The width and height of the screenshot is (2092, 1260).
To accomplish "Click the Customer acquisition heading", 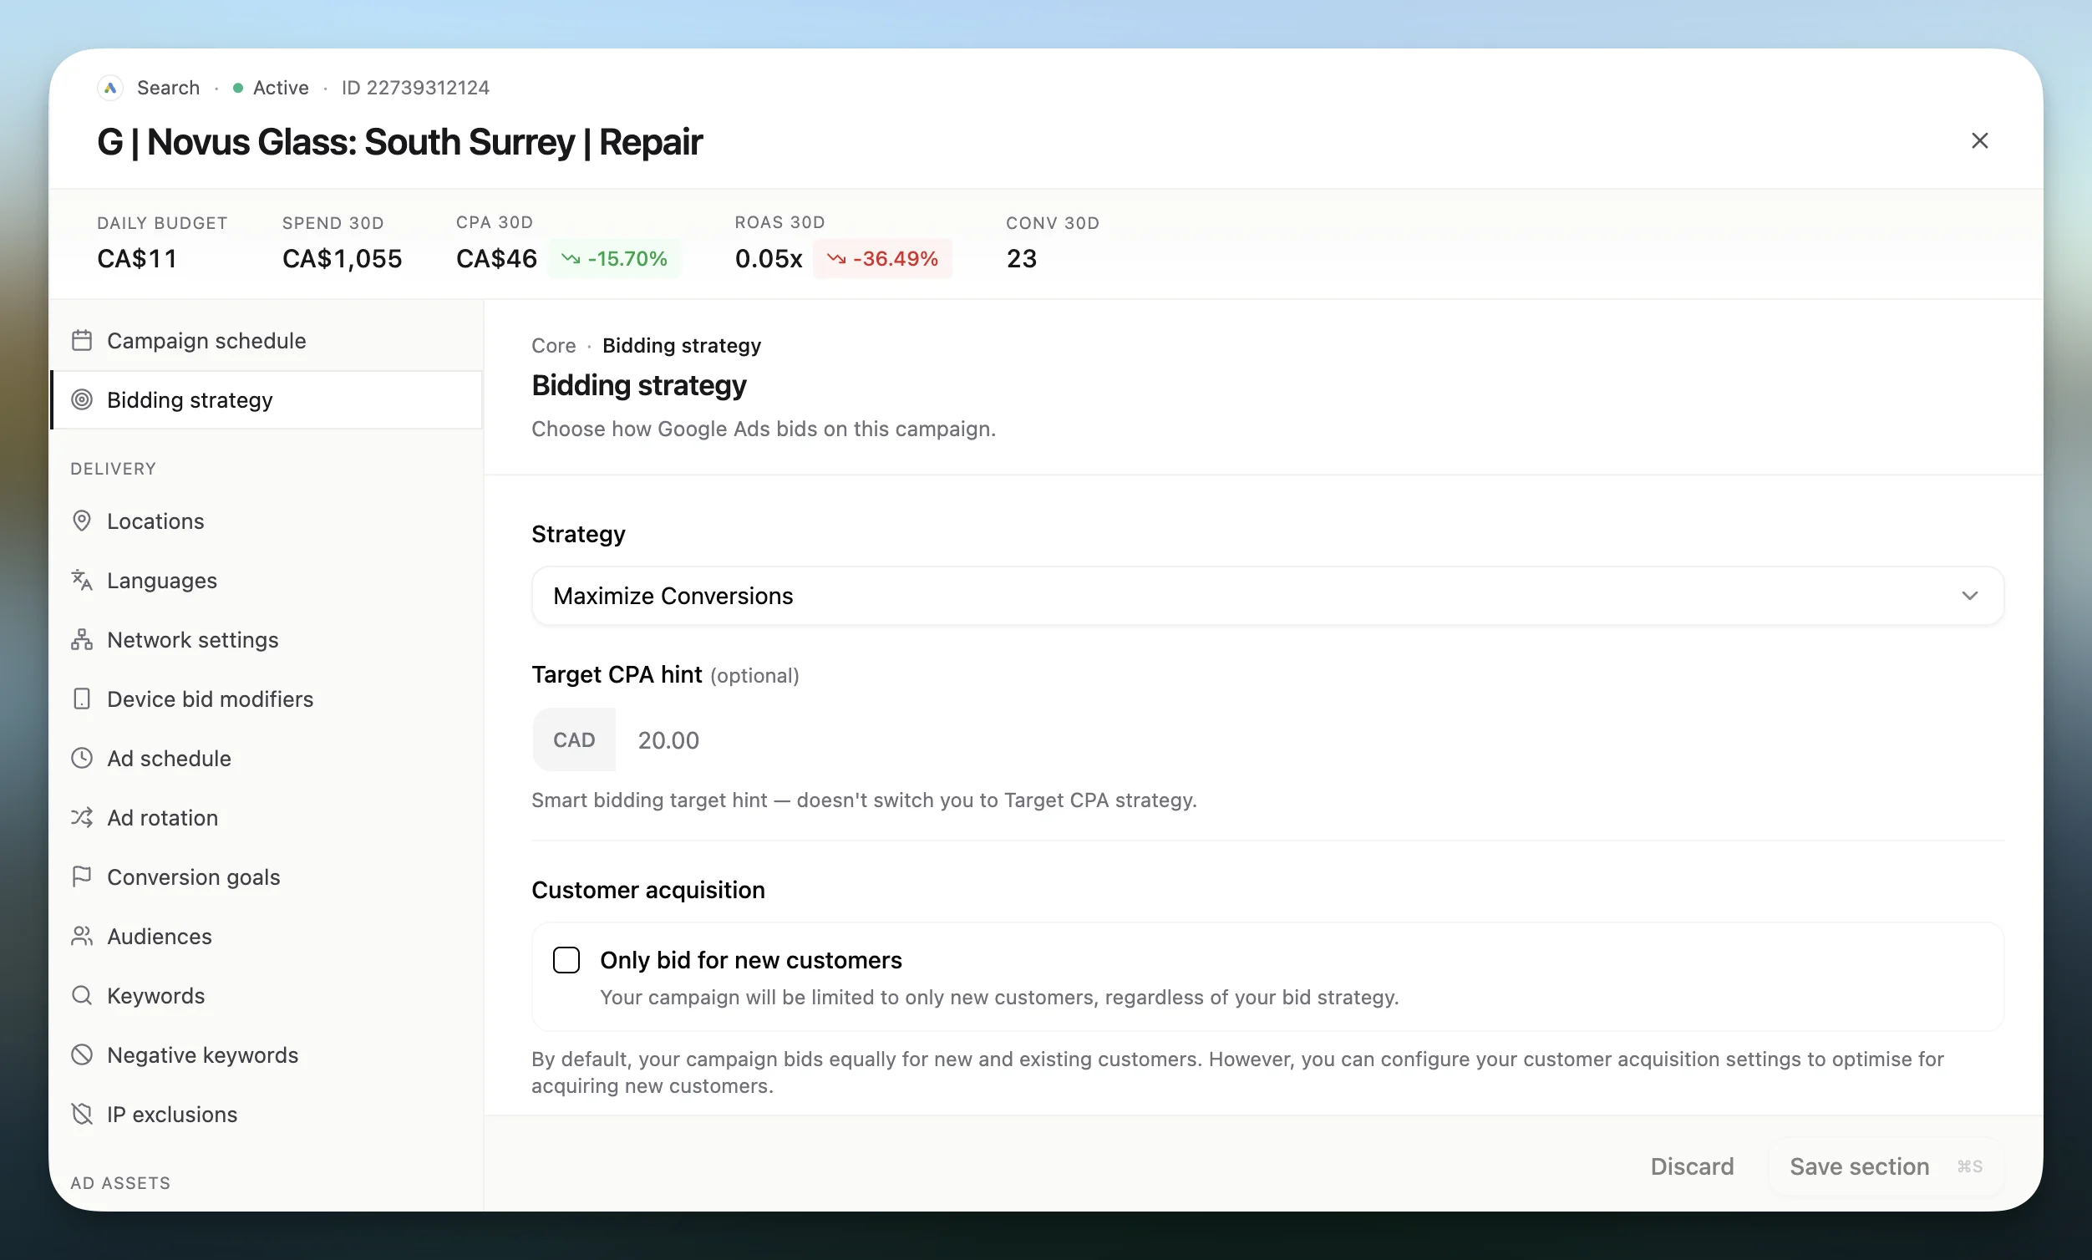I will 647,890.
